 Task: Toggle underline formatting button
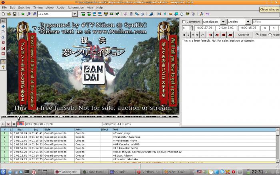click(x=193, y=35)
